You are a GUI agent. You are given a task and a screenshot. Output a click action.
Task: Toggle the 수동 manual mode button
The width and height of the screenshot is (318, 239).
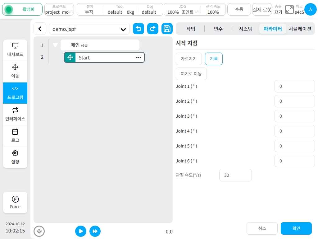pos(239,9)
